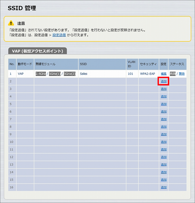
Task: Click the No. column header
Action: click(x=12, y=64)
